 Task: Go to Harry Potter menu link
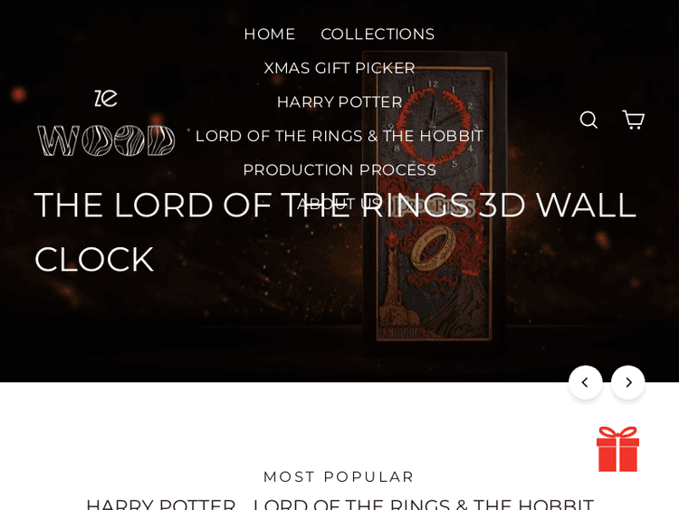coord(339,102)
